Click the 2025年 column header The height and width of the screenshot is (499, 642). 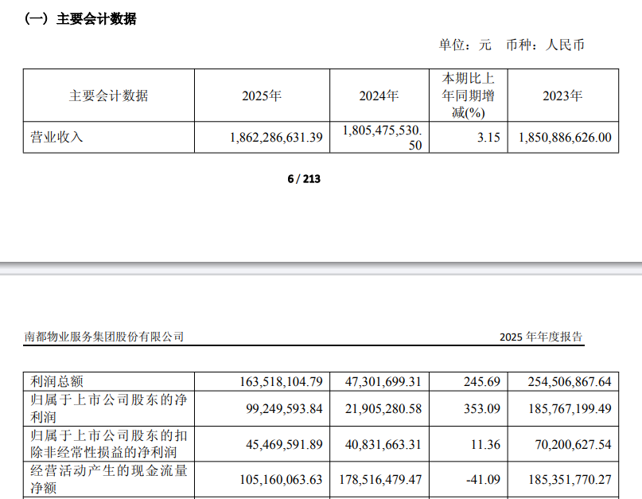click(x=262, y=96)
